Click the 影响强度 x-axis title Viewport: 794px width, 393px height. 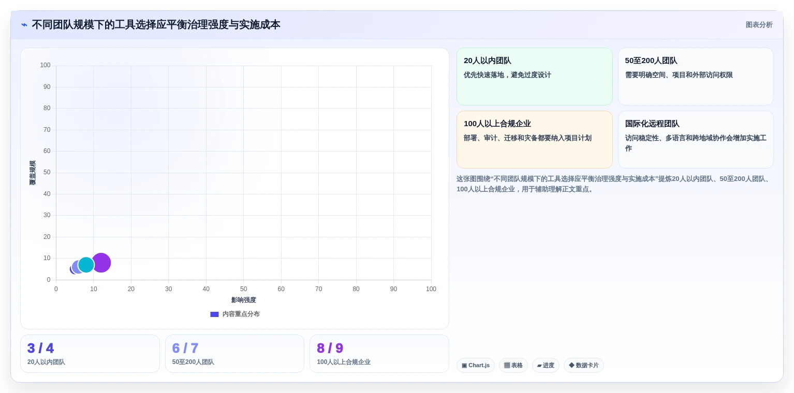coord(244,300)
